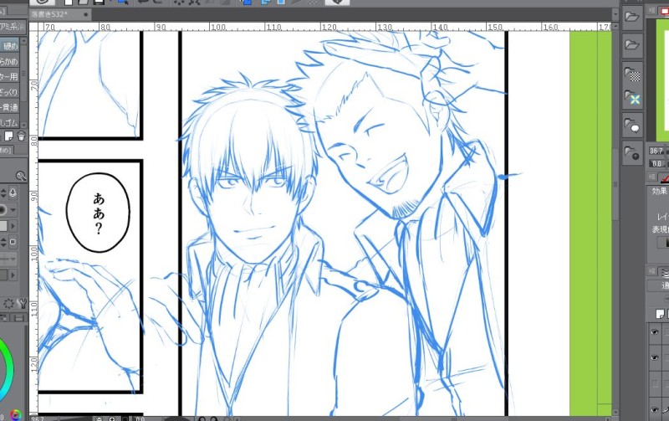Image resolution: width=669 pixels, height=421 pixels.
Task: Open the layer blend mode 通 dropdown
Action: tap(659, 285)
